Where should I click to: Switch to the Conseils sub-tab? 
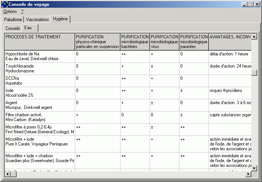(x=13, y=28)
